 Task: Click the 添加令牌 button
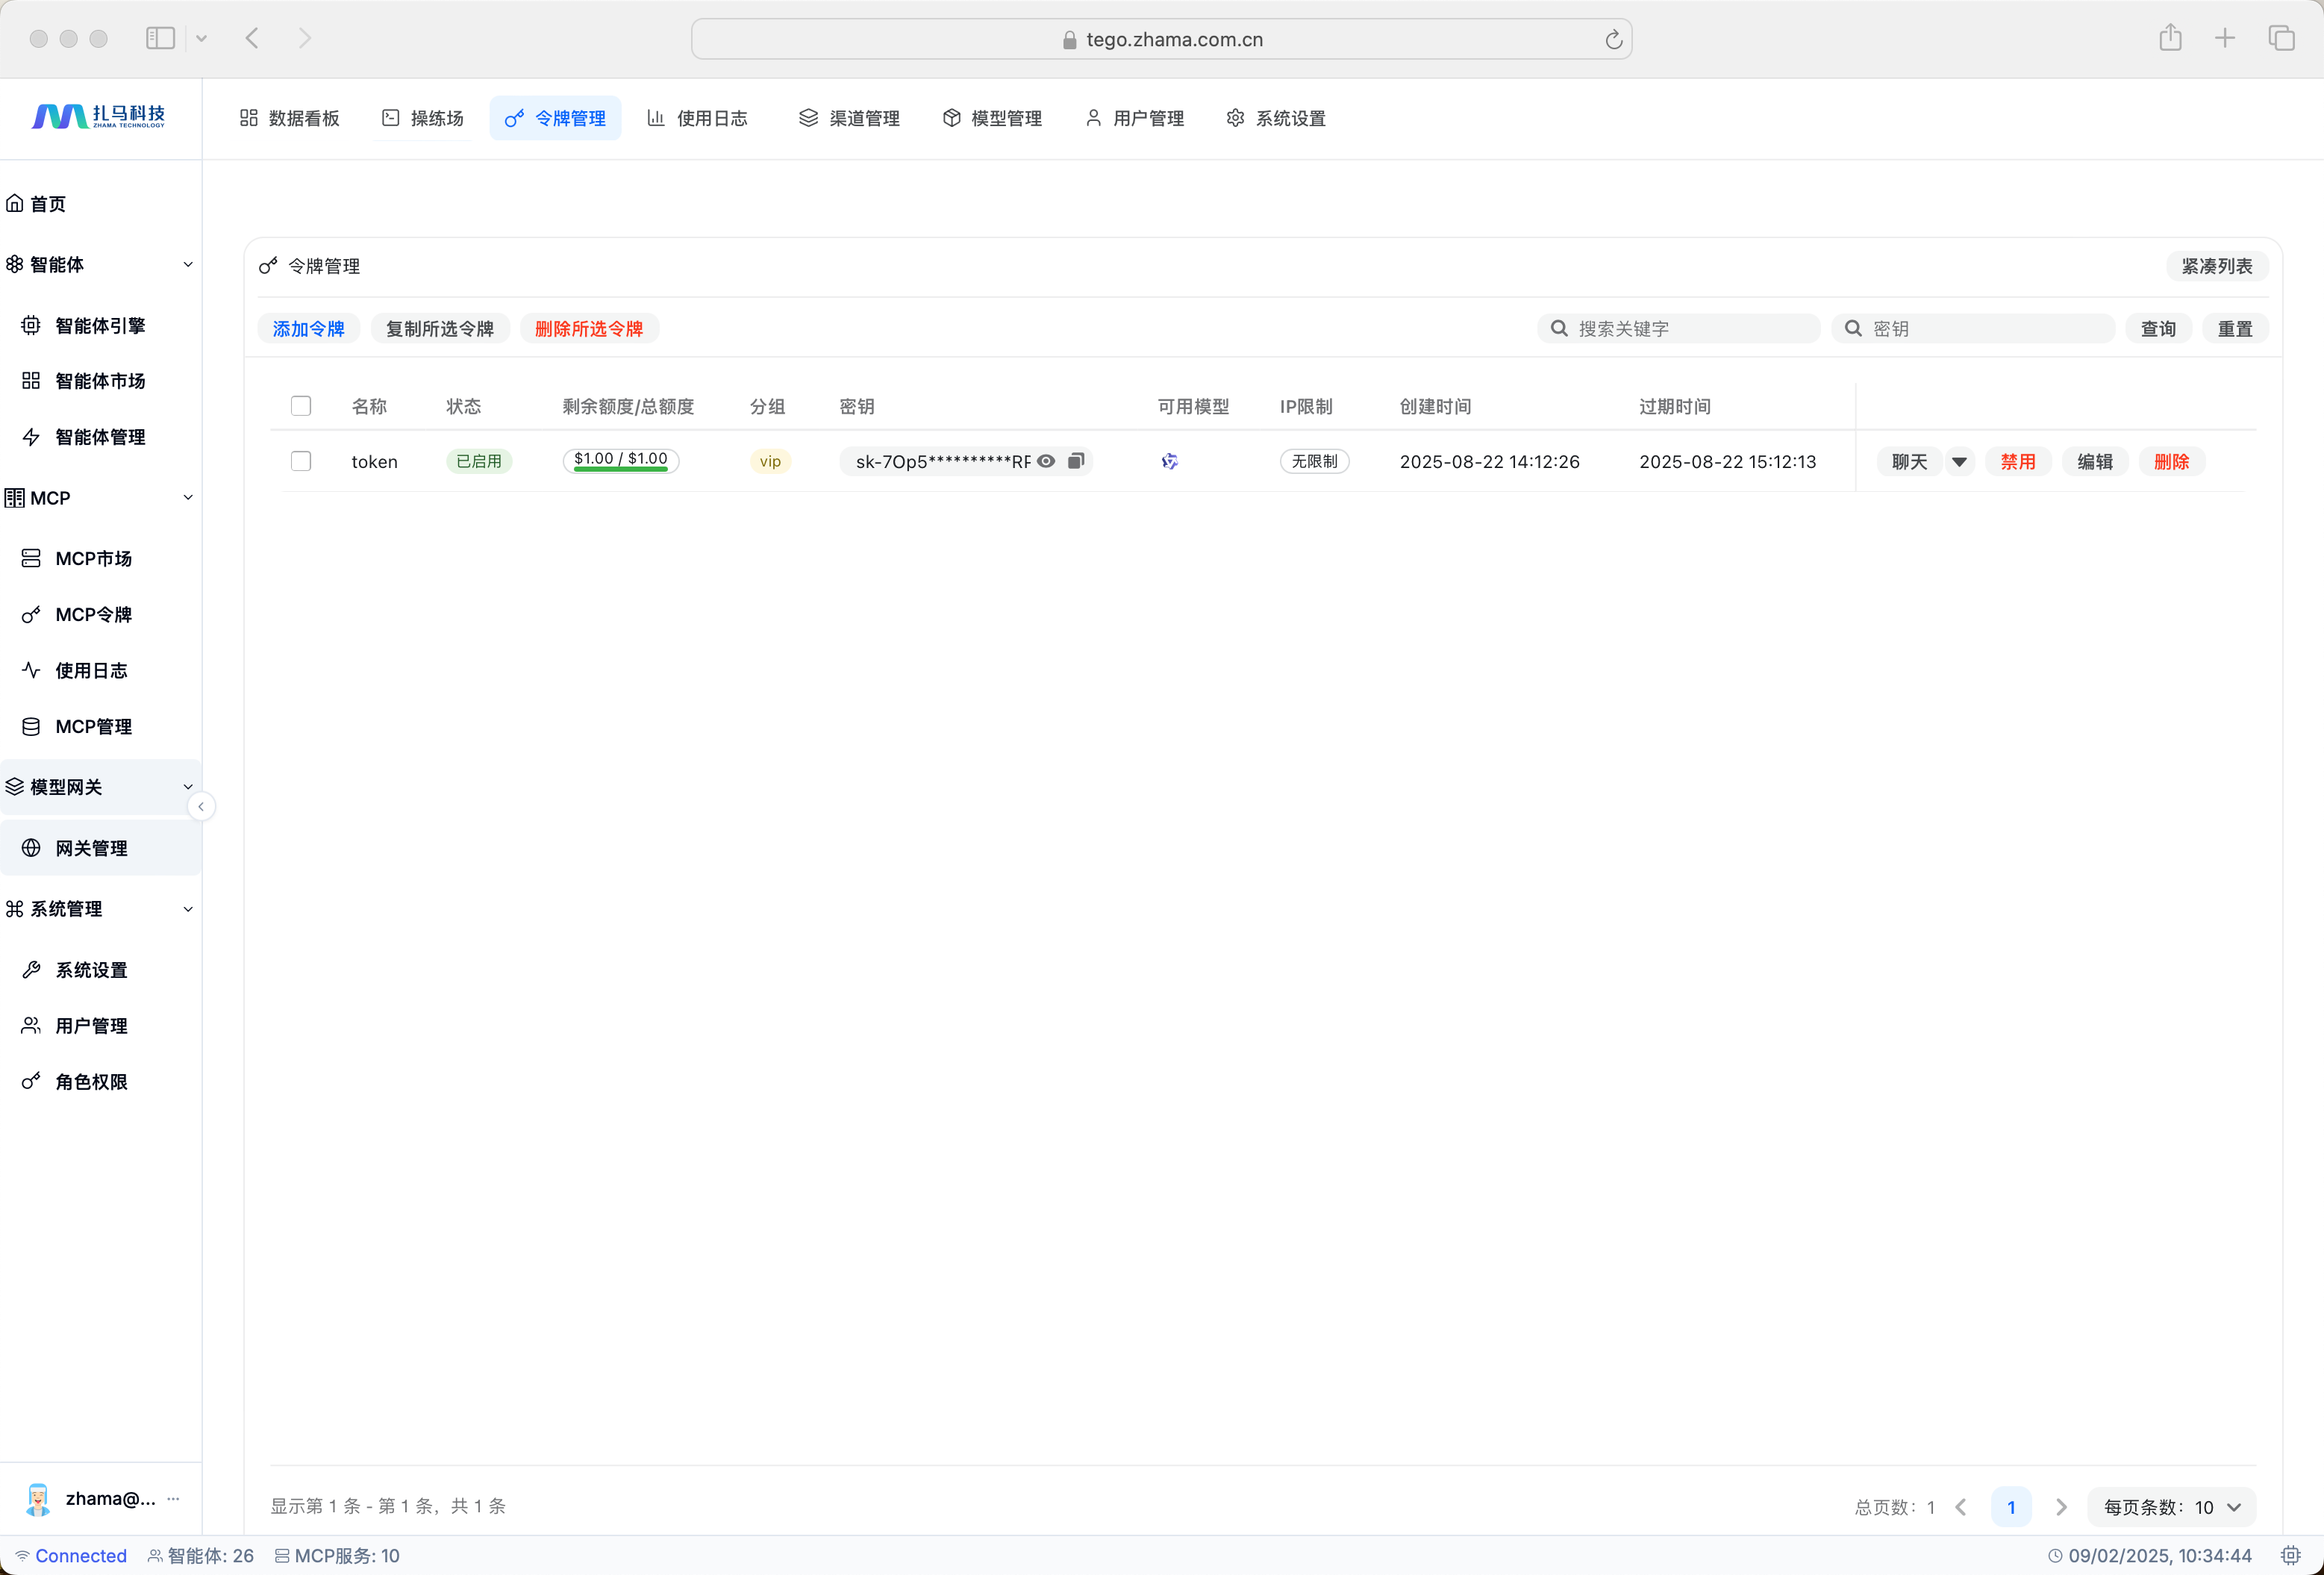(308, 329)
